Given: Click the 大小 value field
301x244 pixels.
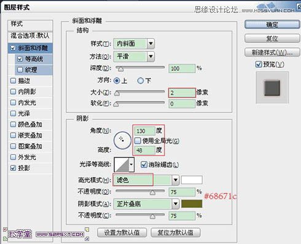Looking at the screenshot, I should (182, 93).
